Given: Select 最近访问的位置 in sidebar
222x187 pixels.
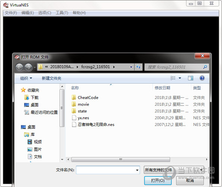Looking at the screenshot, I should click(44, 112).
